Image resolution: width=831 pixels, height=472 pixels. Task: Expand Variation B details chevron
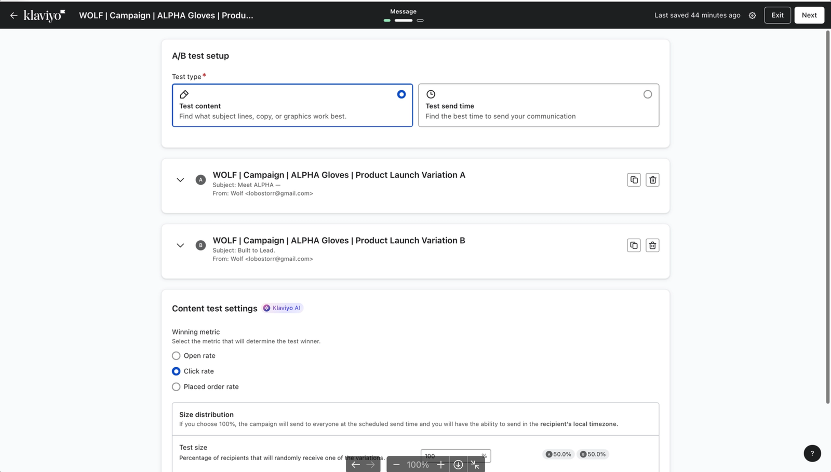pos(180,245)
